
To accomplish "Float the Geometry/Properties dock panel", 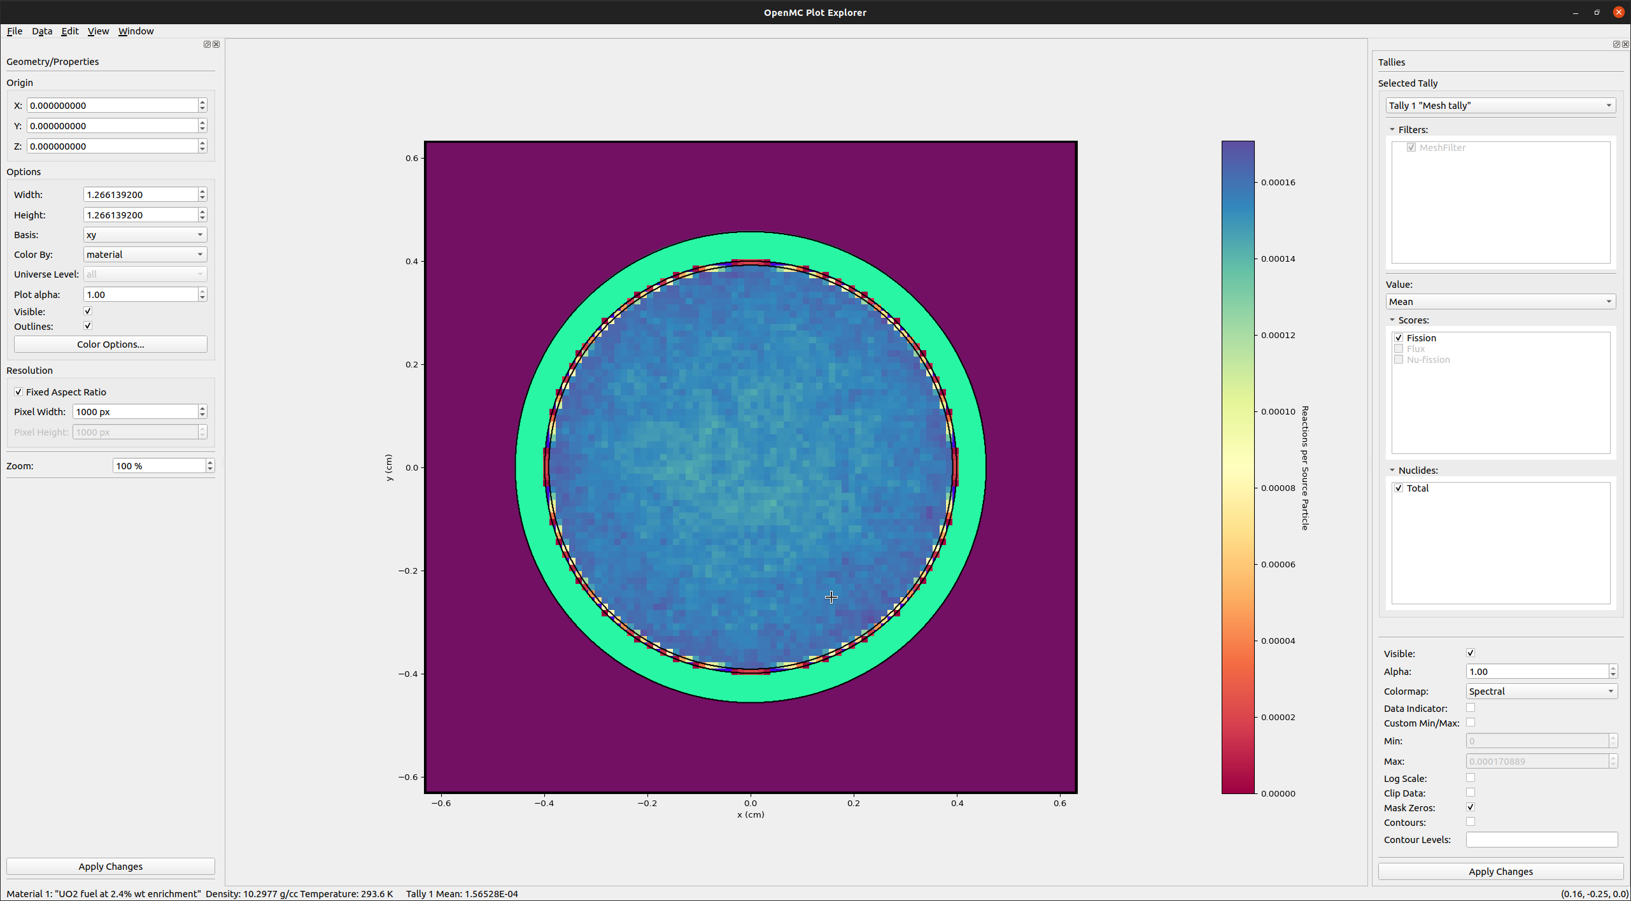I will (206, 44).
